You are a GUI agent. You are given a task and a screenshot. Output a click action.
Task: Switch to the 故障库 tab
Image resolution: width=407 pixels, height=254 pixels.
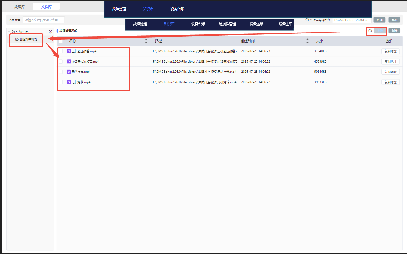click(x=19, y=7)
